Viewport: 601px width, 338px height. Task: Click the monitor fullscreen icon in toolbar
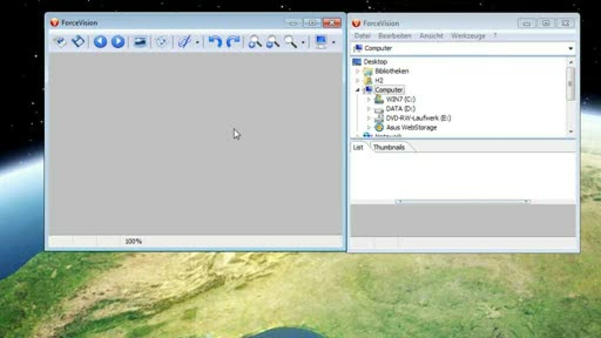click(321, 42)
